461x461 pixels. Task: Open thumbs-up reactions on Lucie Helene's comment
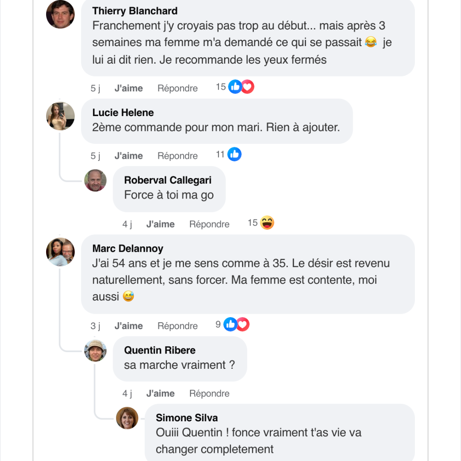234,155
